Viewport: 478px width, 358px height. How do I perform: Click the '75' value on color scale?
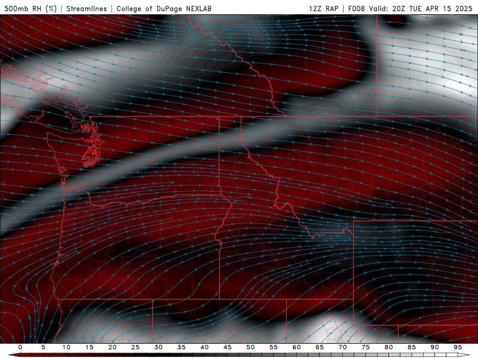pos(366,347)
